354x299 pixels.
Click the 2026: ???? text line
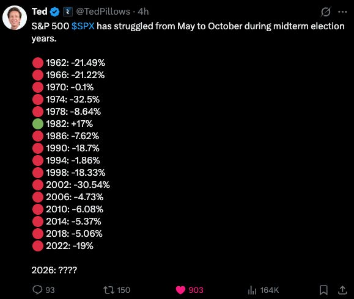coord(54,270)
